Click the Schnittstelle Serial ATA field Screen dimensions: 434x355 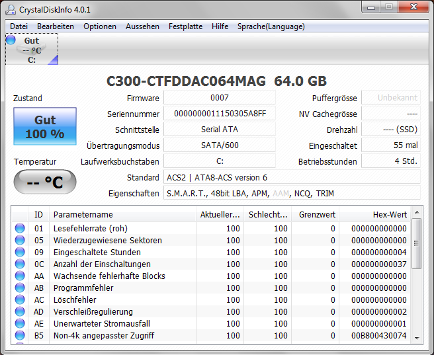click(x=220, y=129)
